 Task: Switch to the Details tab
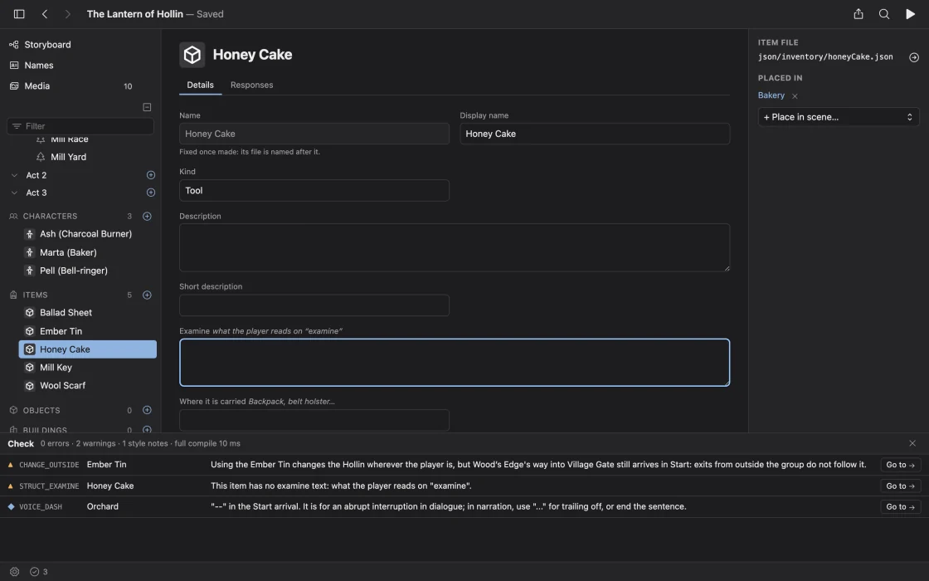coord(200,85)
